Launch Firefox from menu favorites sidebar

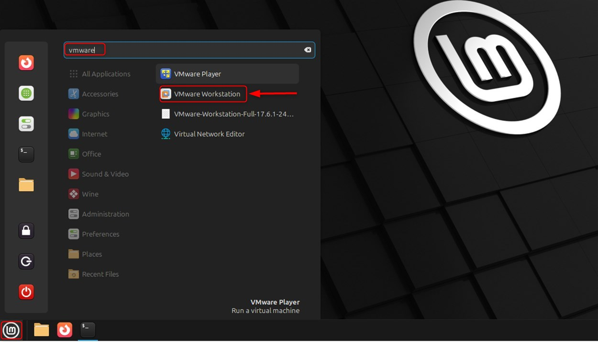click(x=26, y=63)
